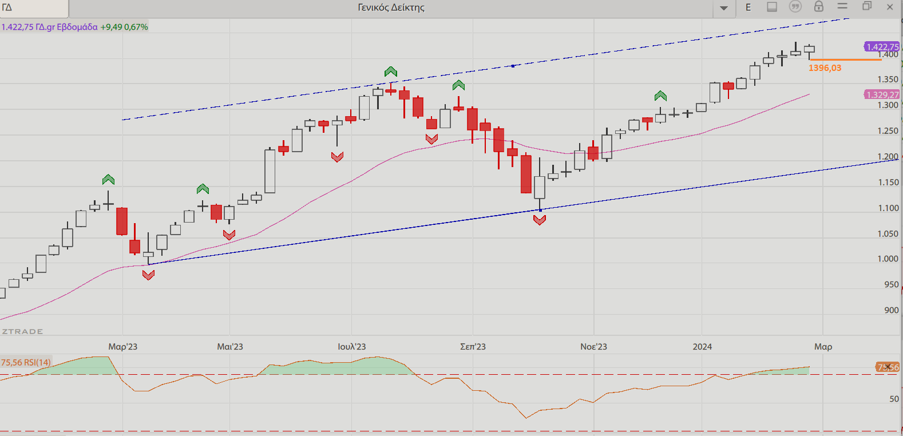Click the 1.200 price axis label
903x436 pixels.
(888, 157)
